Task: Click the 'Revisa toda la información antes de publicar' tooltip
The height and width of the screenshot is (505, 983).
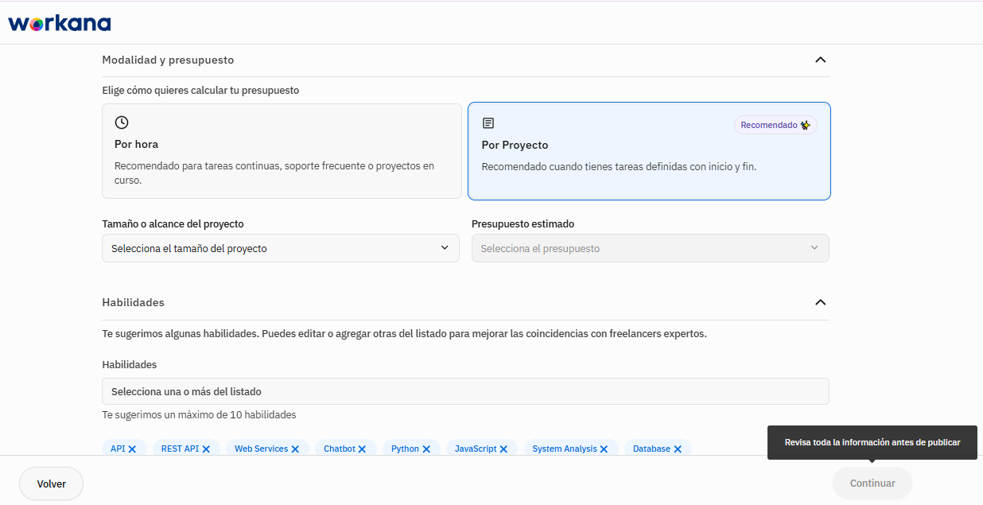Action: pos(872,442)
